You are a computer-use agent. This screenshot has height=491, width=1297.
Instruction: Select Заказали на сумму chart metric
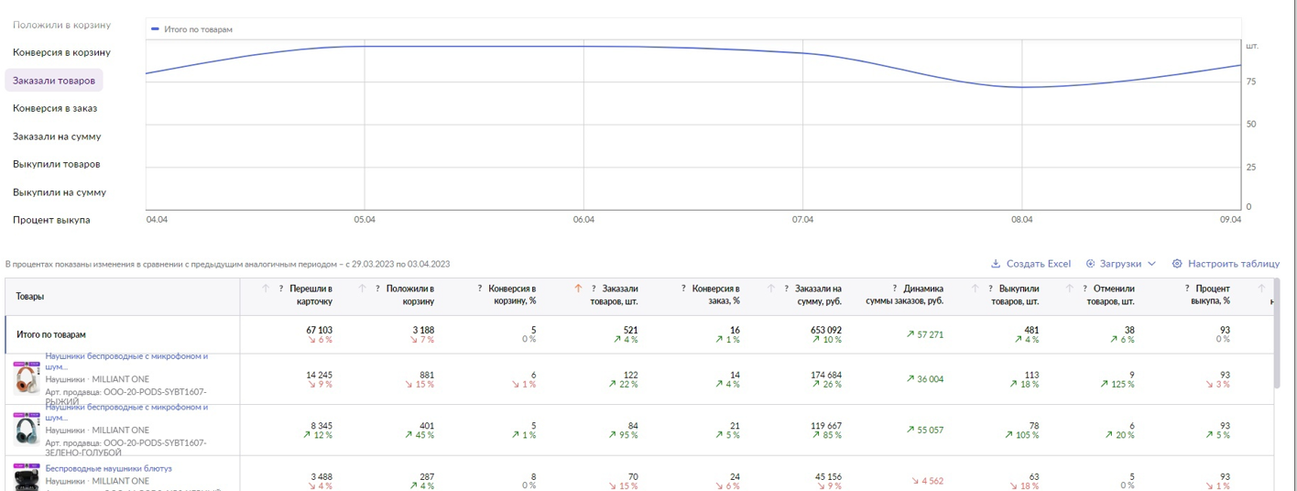click(57, 136)
